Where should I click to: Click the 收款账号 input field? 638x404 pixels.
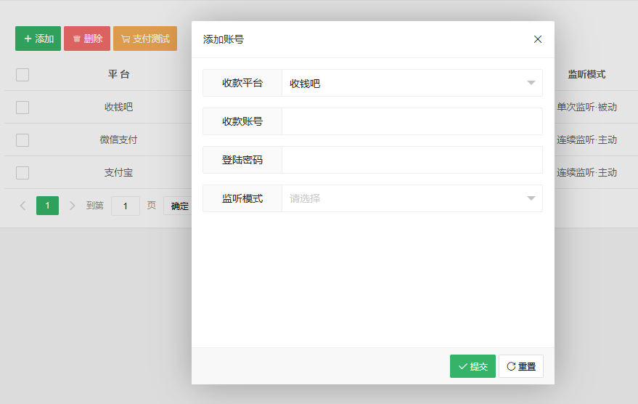pyautogui.click(x=412, y=121)
